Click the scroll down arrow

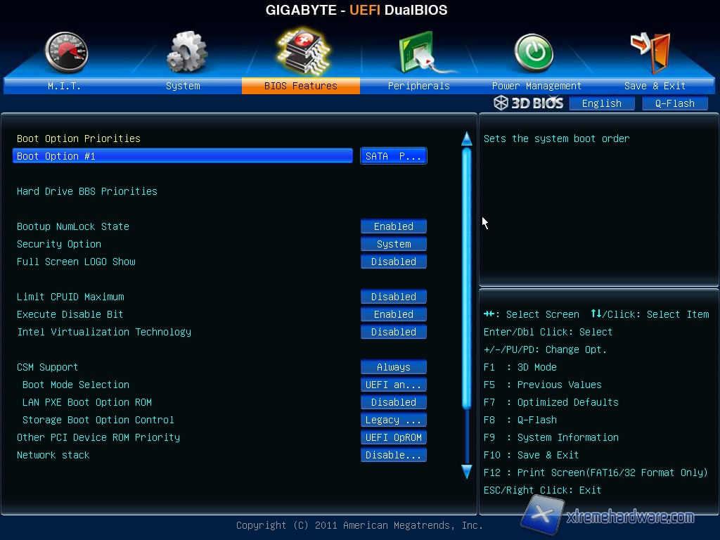pos(466,471)
